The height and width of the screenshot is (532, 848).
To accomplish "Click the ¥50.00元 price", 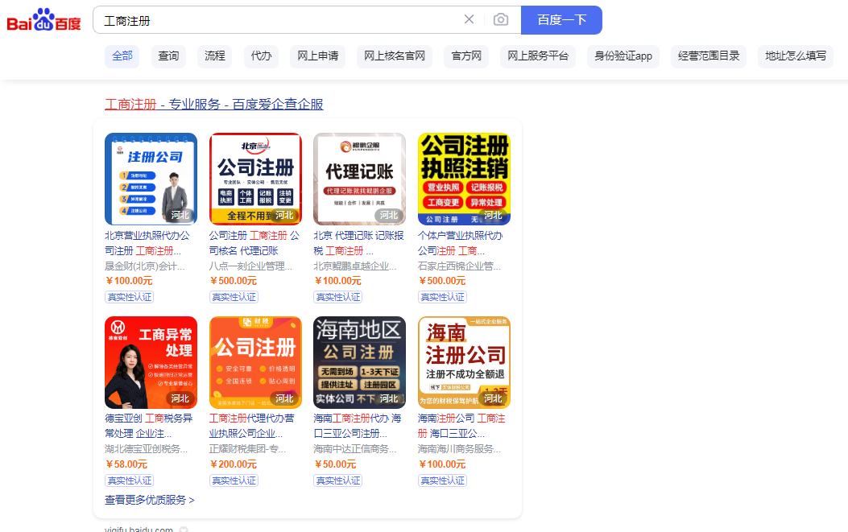I will point(335,464).
